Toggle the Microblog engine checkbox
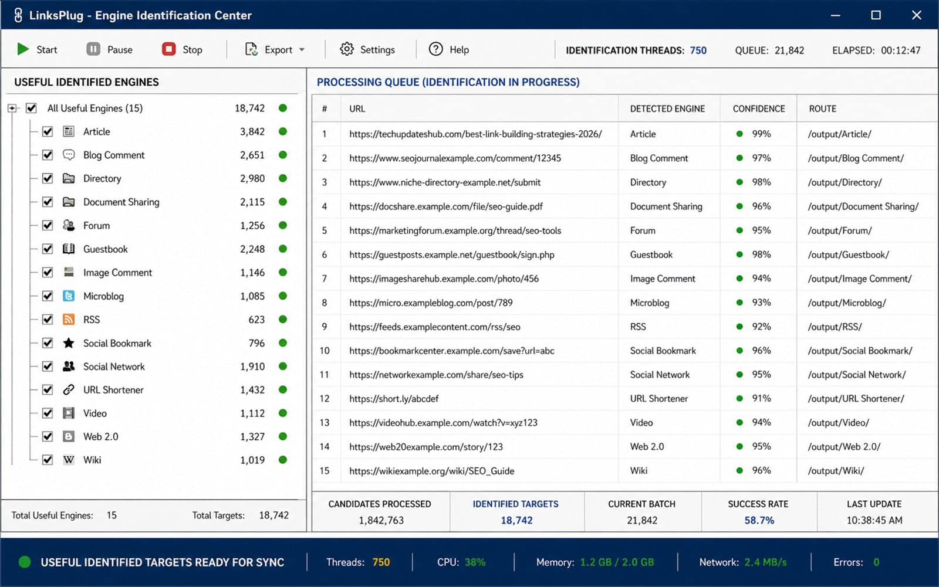Image resolution: width=939 pixels, height=587 pixels. click(x=48, y=296)
